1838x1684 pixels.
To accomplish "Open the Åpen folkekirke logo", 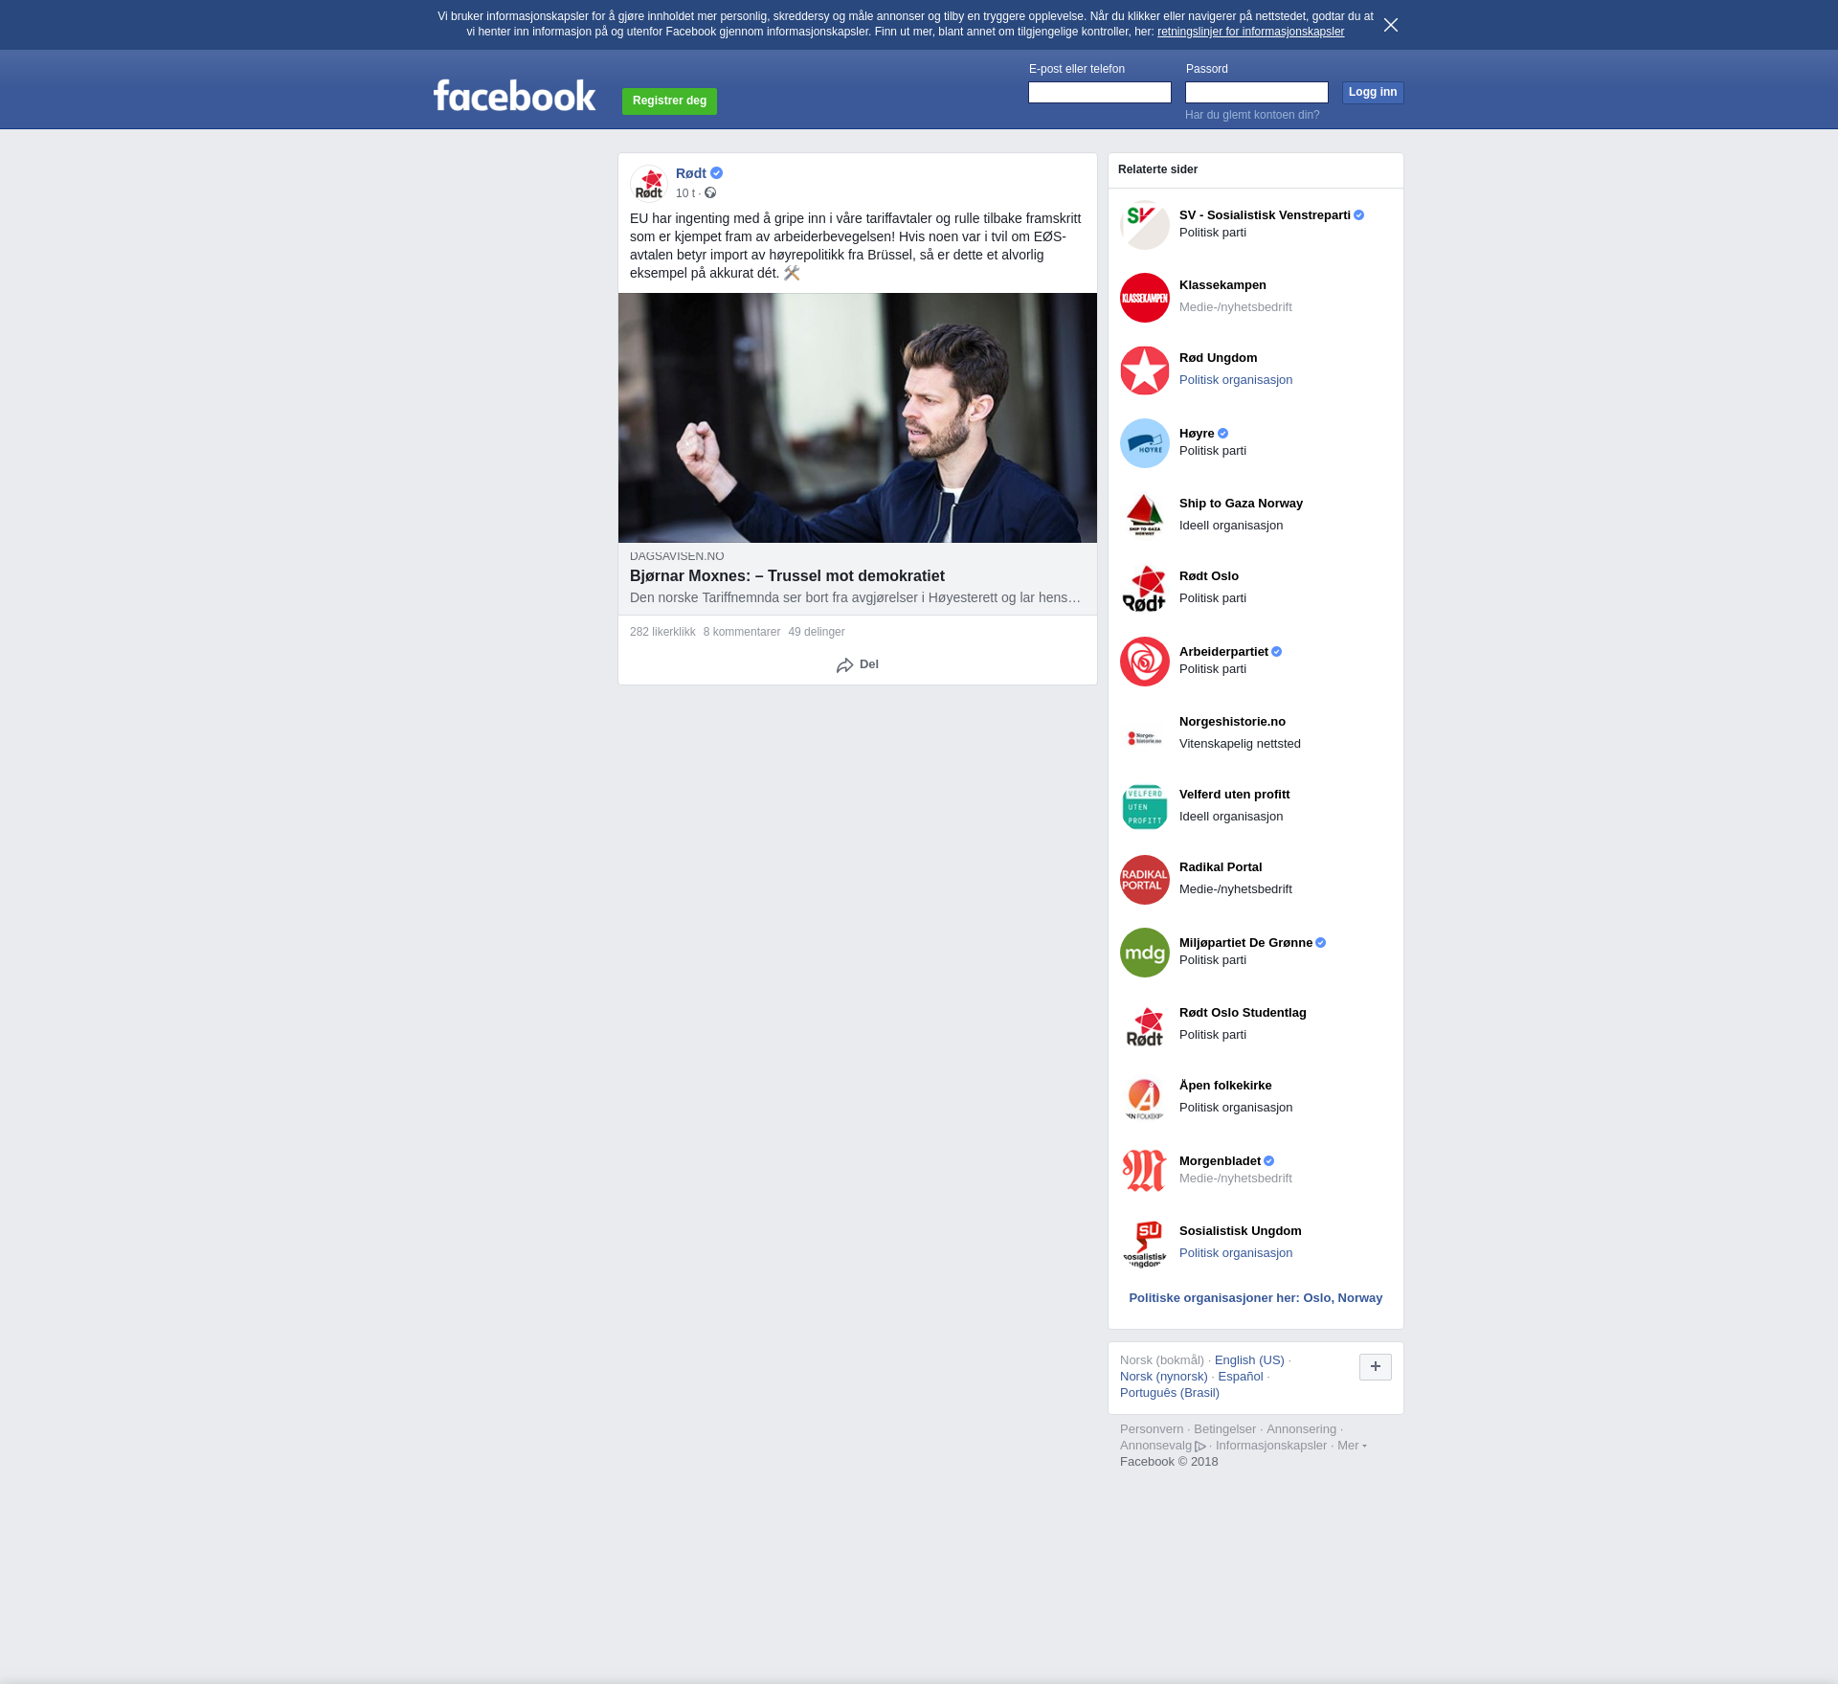I will click(x=1145, y=1098).
